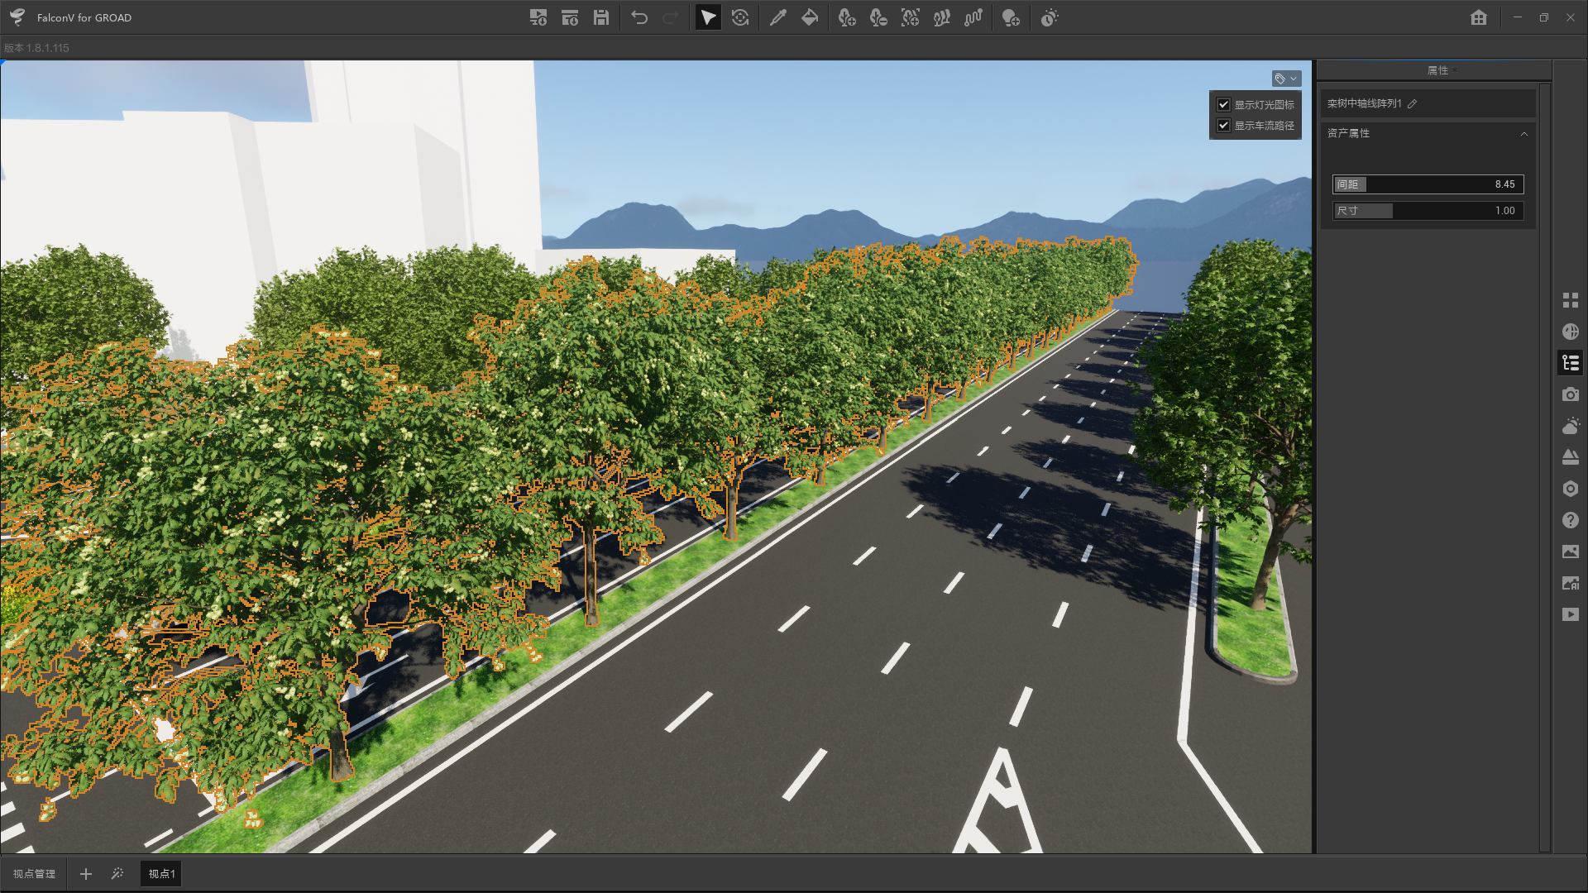Toggle the scene outliner sidebar icon

1571,362
